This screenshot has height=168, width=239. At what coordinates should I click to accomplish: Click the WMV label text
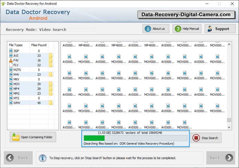tap(17, 103)
